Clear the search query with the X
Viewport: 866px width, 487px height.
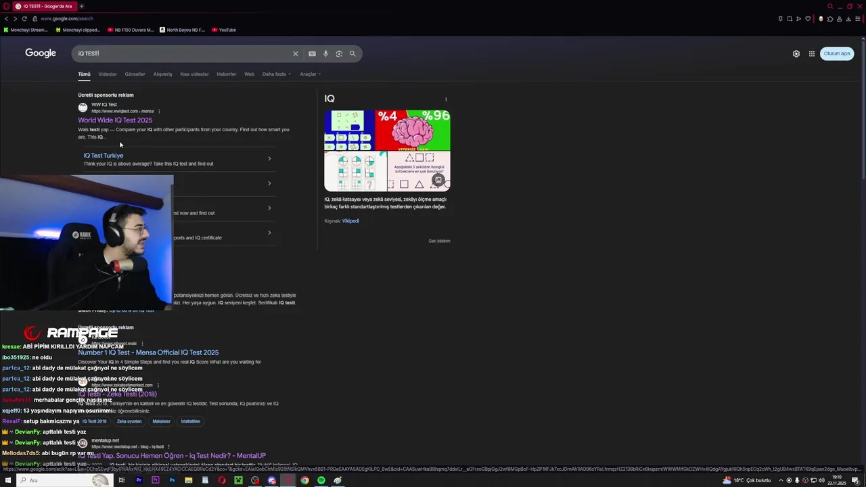tap(295, 53)
